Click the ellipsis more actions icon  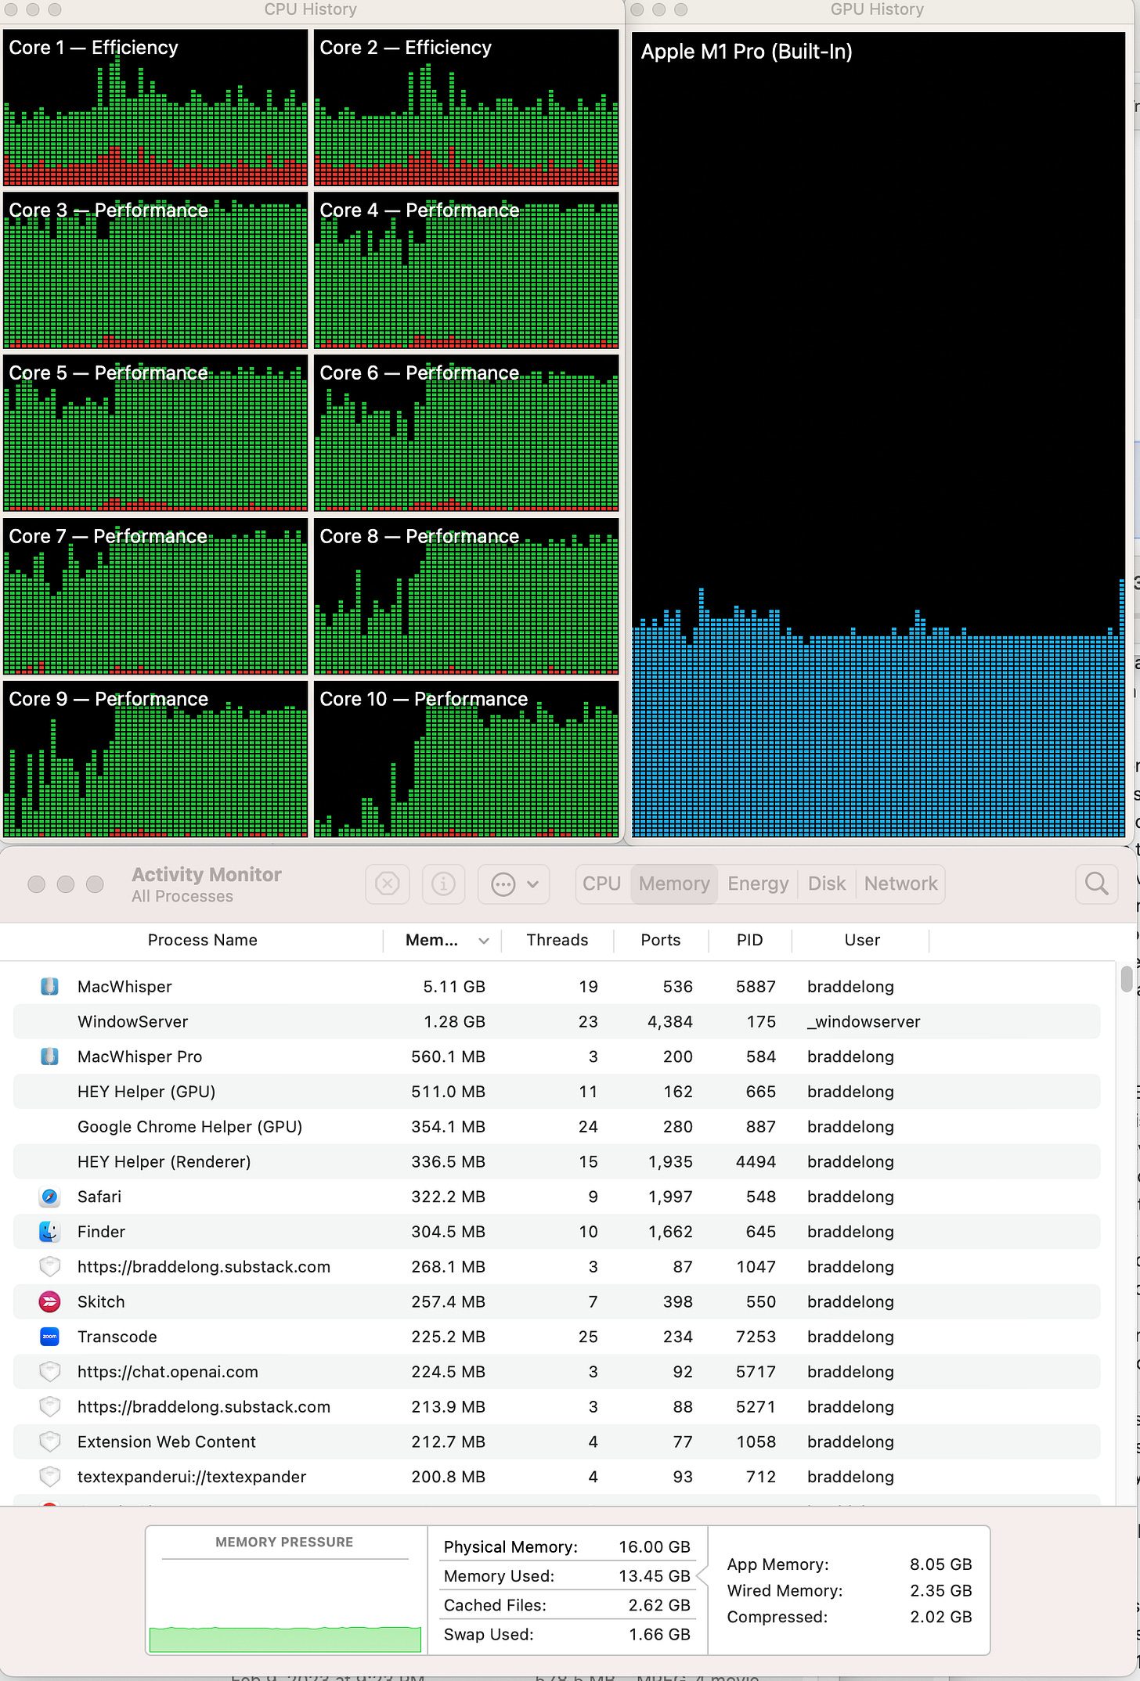click(503, 885)
